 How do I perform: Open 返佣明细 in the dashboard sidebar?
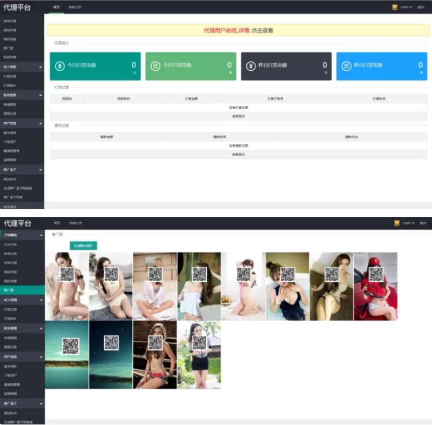(10, 160)
